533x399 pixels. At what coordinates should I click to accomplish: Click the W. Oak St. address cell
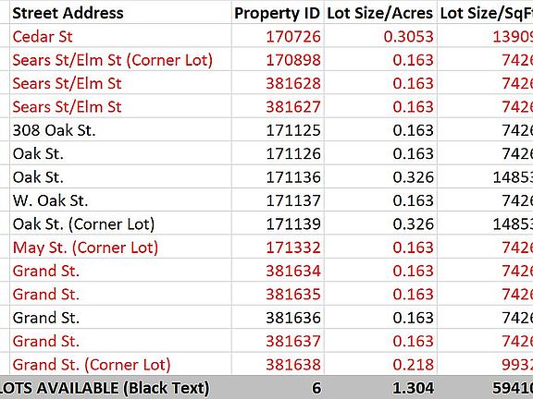[x=120, y=199]
